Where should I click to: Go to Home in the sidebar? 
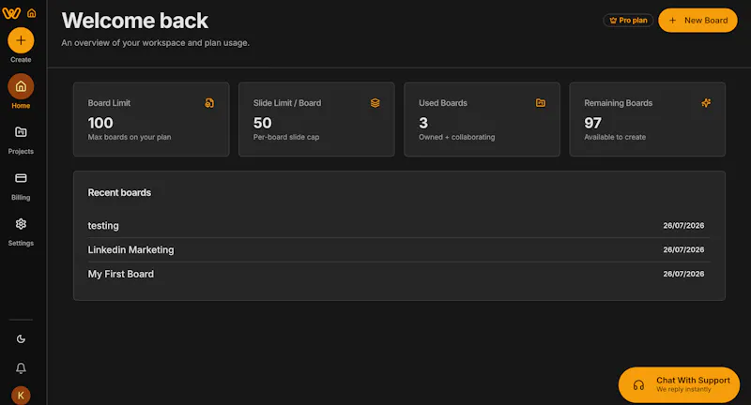(21, 86)
